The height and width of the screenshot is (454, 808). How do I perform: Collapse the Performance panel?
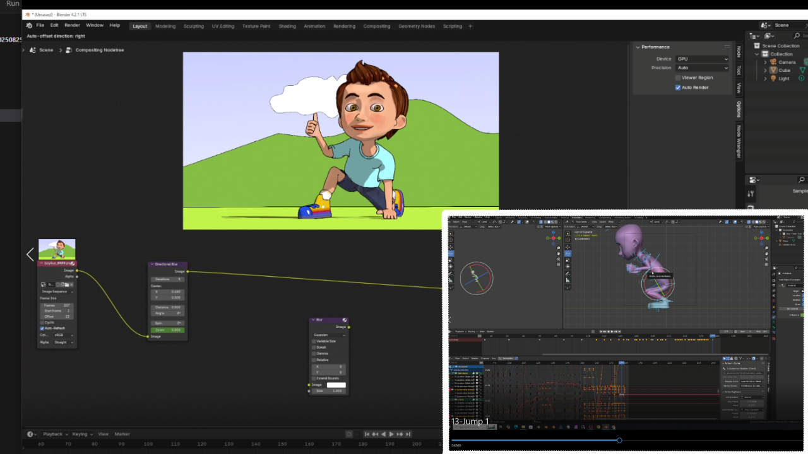[638, 47]
